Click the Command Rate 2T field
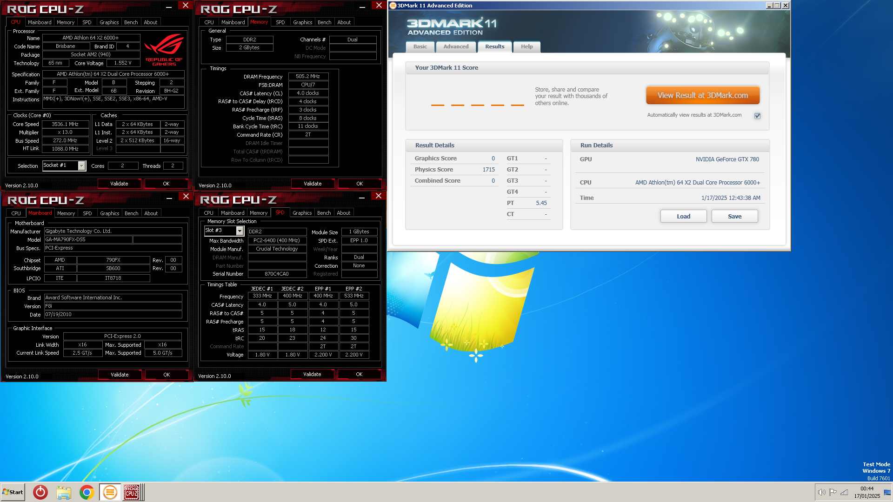Screen dimensions: 893x502 tap(308, 134)
